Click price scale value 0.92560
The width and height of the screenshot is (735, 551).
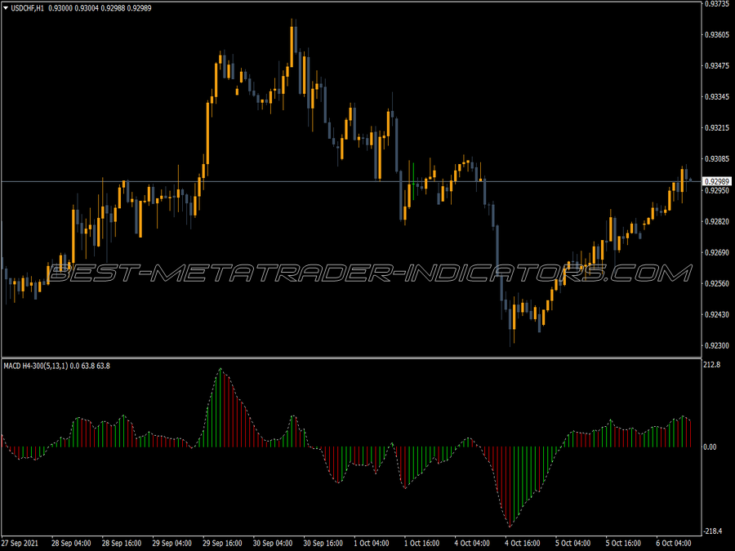click(x=717, y=283)
